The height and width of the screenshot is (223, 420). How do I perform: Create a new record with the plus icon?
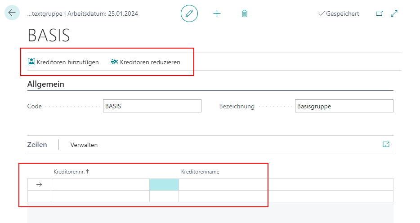tap(217, 13)
